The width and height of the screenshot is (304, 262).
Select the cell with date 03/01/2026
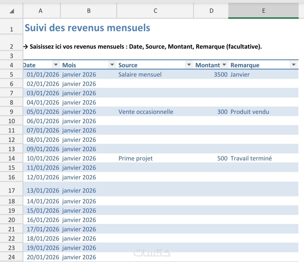pos(42,93)
